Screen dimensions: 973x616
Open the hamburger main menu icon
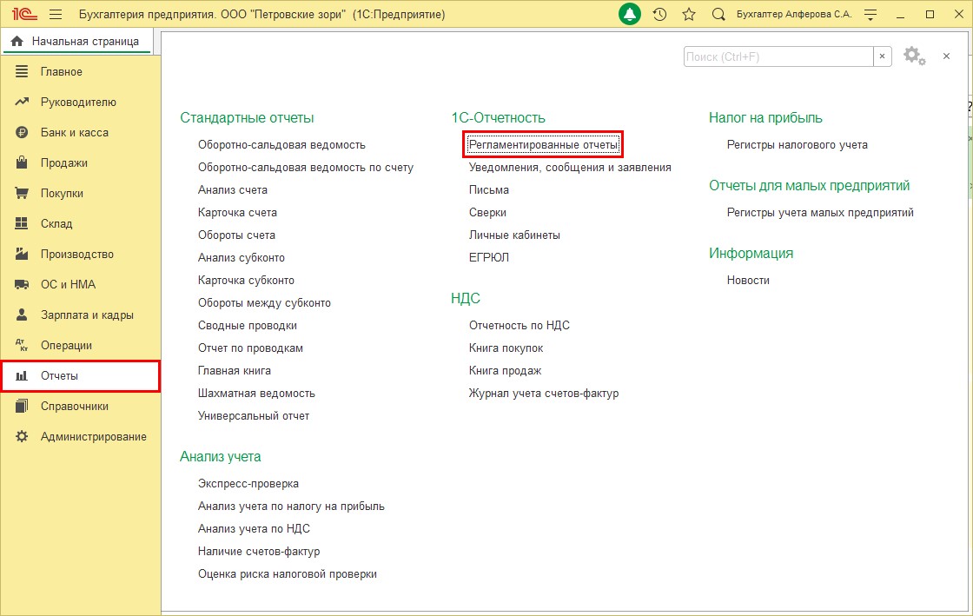point(56,14)
